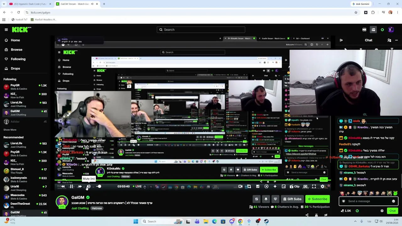Share the stream via share icon
The height and width of the screenshot is (226, 402).
tap(307, 215)
